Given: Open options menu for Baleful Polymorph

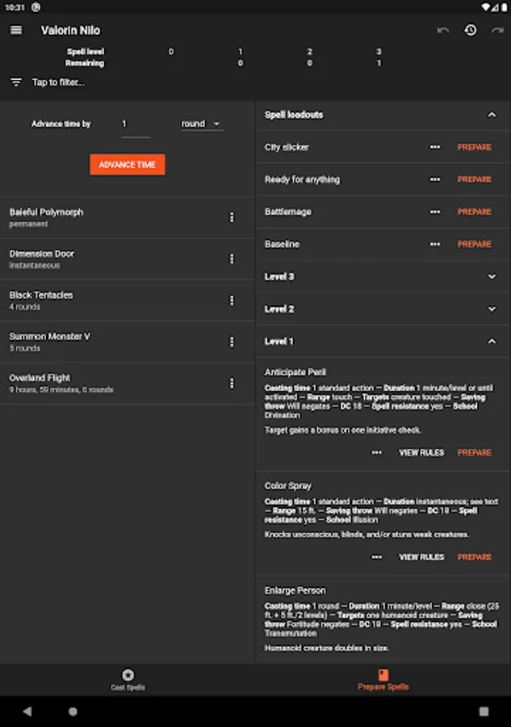Looking at the screenshot, I should click(x=232, y=217).
